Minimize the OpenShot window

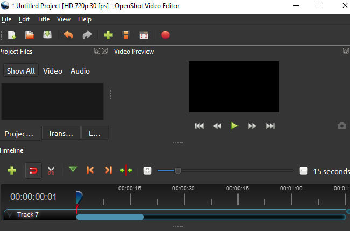[x=296, y=6]
